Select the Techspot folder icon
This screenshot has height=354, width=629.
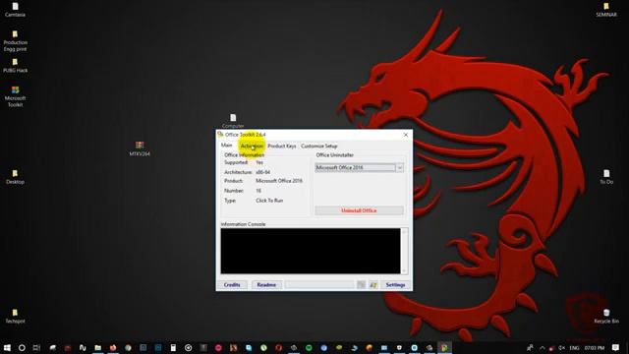tap(16, 317)
